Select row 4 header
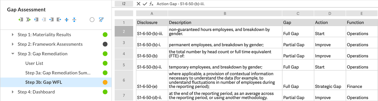Image resolution: width=378 pixels, height=101 pixels. (124, 54)
